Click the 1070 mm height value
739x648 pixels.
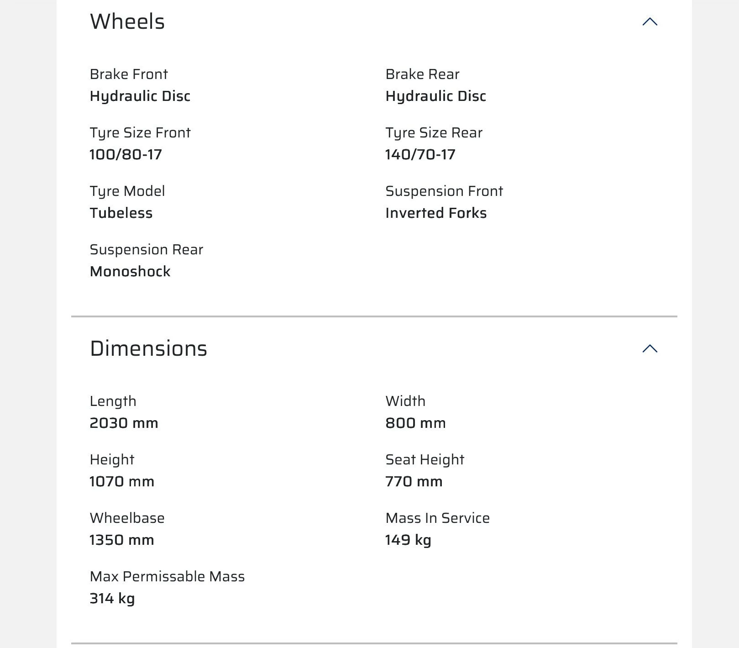(122, 481)
